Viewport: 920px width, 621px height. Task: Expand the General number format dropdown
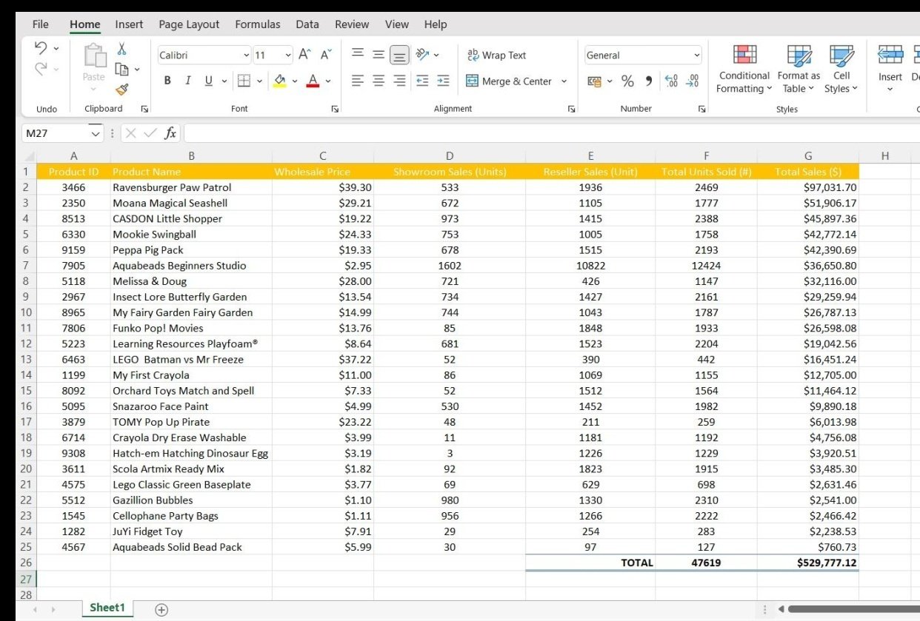tap(696, 56)
